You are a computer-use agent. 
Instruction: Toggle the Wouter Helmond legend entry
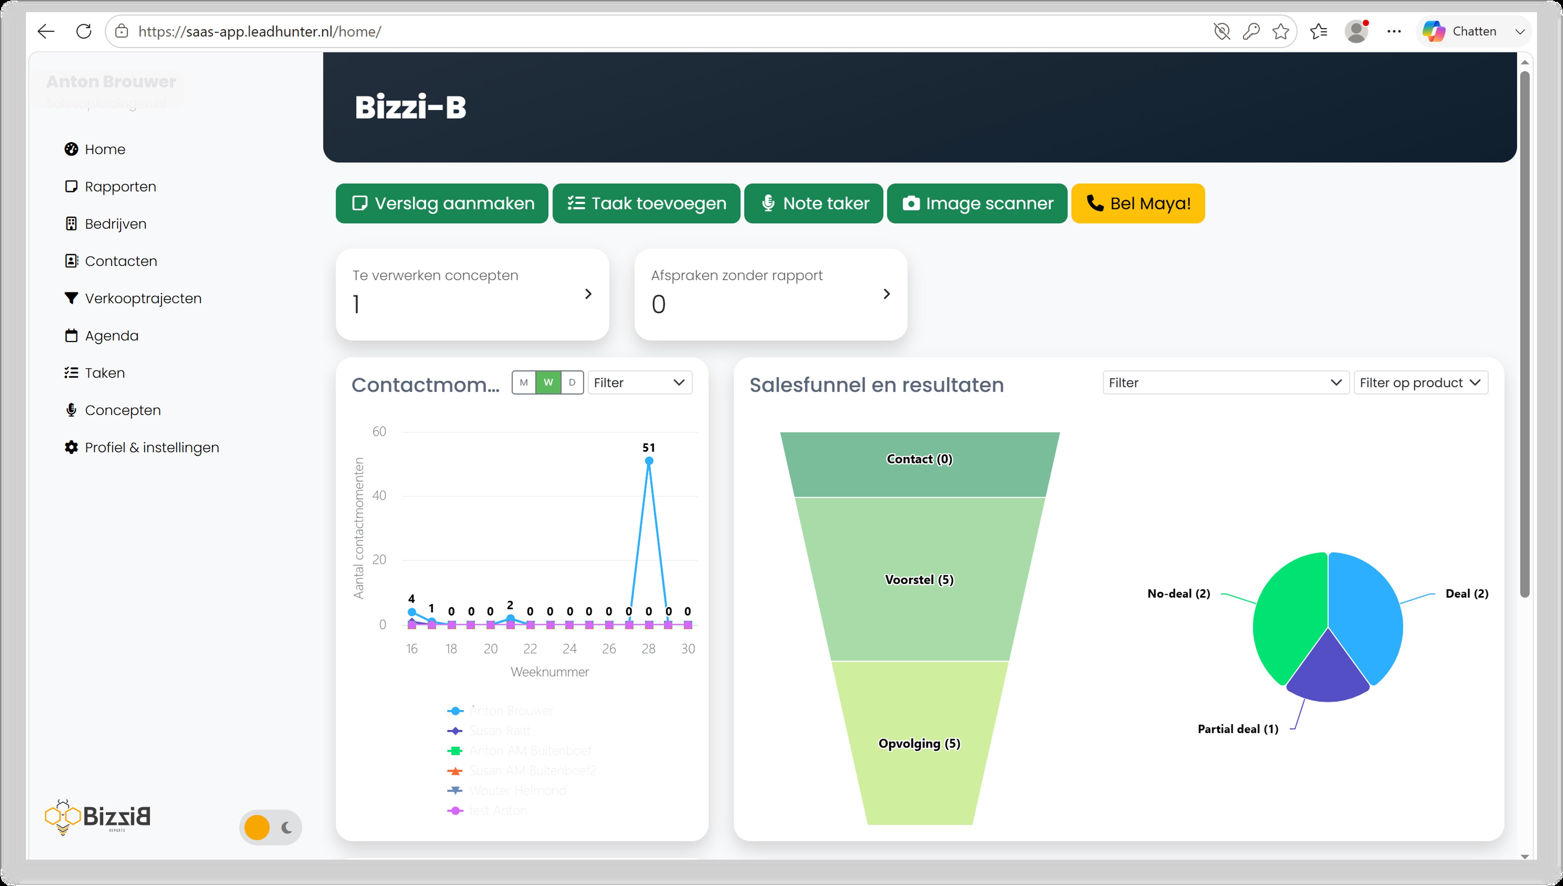506,791
